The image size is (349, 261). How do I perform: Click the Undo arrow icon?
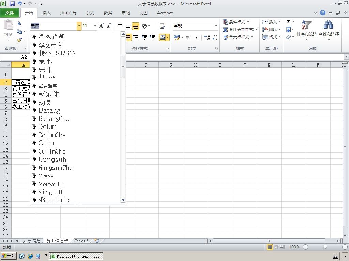19,3
